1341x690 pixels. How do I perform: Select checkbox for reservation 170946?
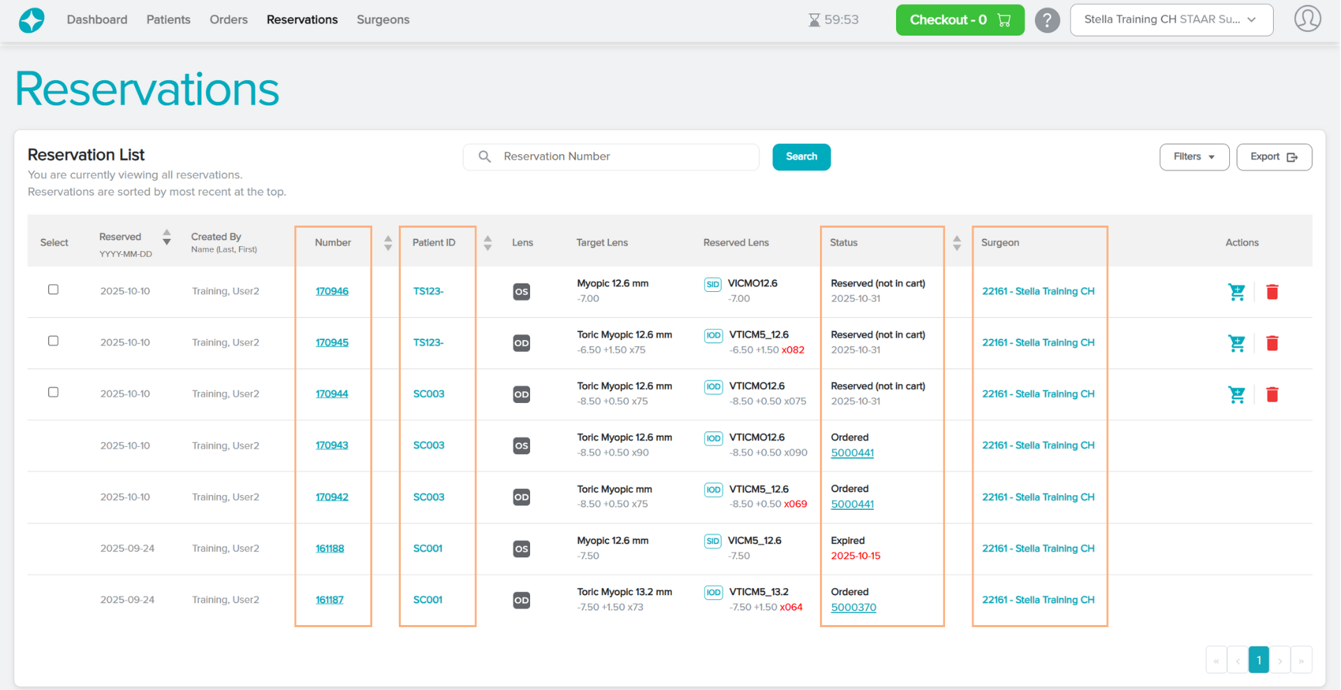click(x=53, y=290)
